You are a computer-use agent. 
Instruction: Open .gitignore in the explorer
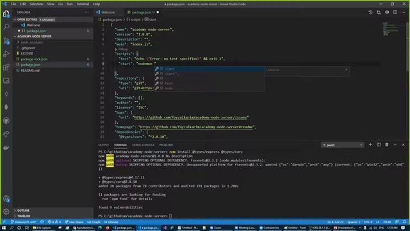[x=28, y=48]
